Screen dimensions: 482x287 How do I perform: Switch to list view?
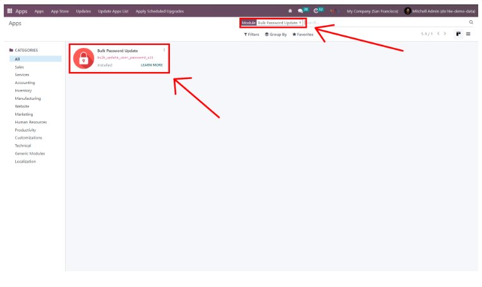pyautogui.click(x=468, y=34)
